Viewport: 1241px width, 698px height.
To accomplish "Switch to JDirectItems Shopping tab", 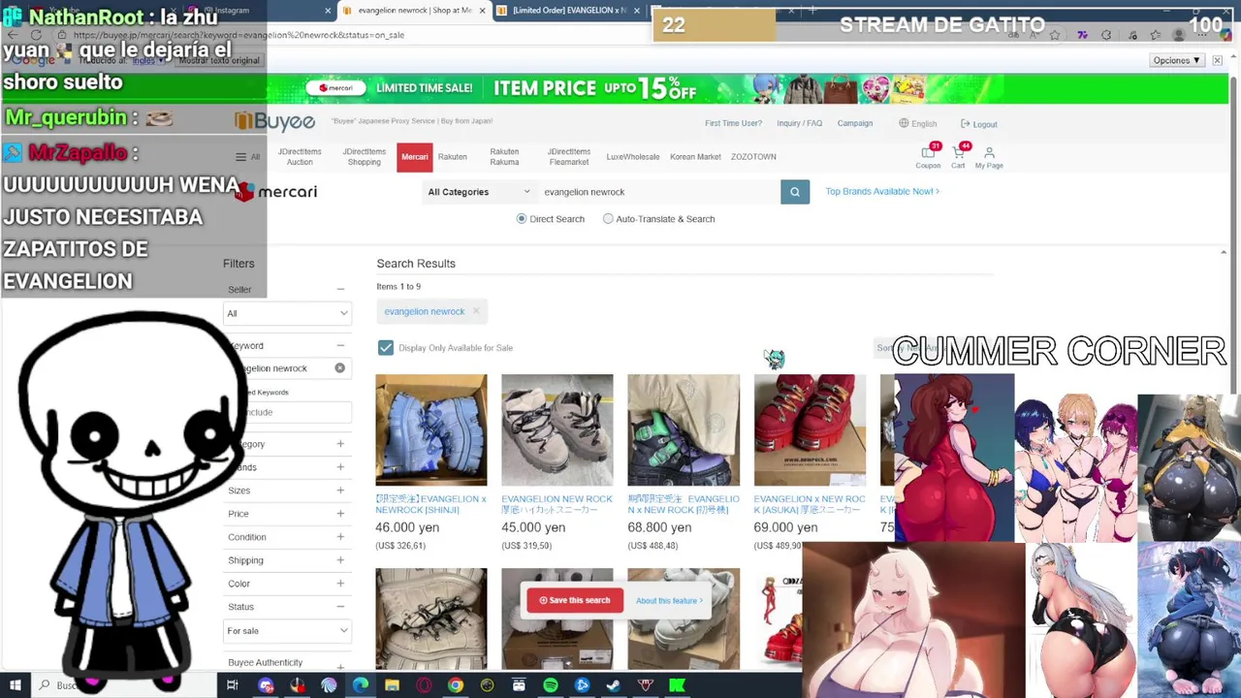I will click(x=364, y=157).
